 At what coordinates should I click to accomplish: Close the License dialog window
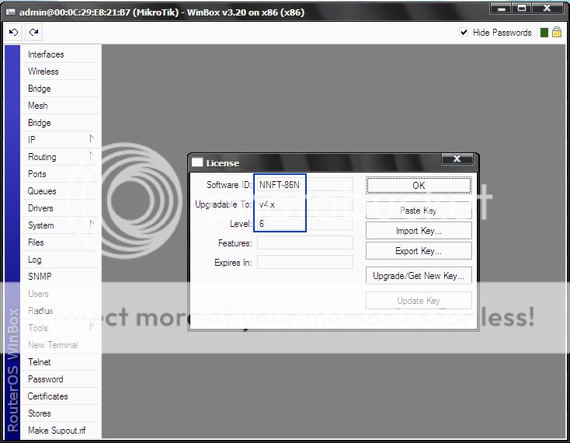457,159
